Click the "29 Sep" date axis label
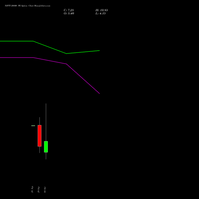 [39, 189]
